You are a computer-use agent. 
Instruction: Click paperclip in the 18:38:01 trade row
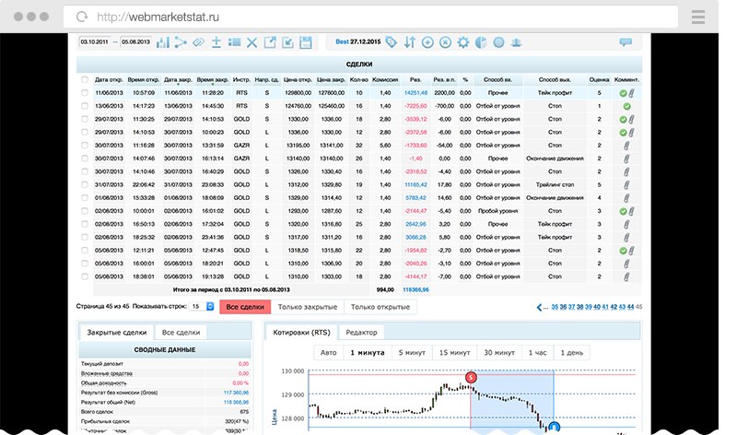click(x=626, y=276)
